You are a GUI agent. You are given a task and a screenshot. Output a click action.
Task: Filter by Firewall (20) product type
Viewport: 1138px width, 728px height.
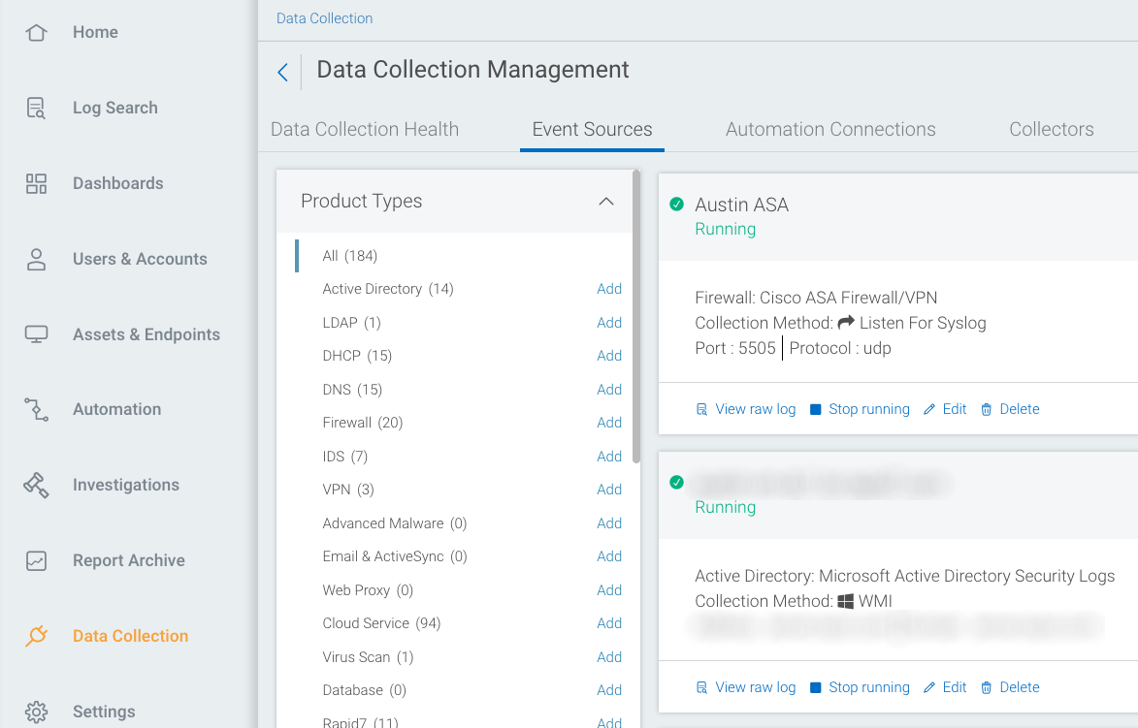coord(362,423)
